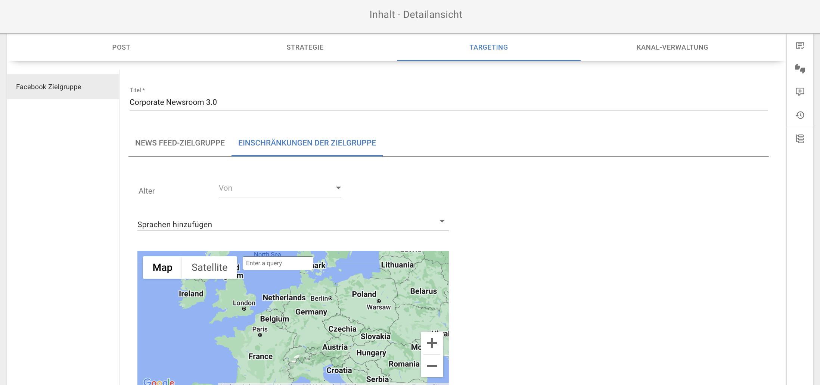Click Hungary label on the map

tap(371, 353)
